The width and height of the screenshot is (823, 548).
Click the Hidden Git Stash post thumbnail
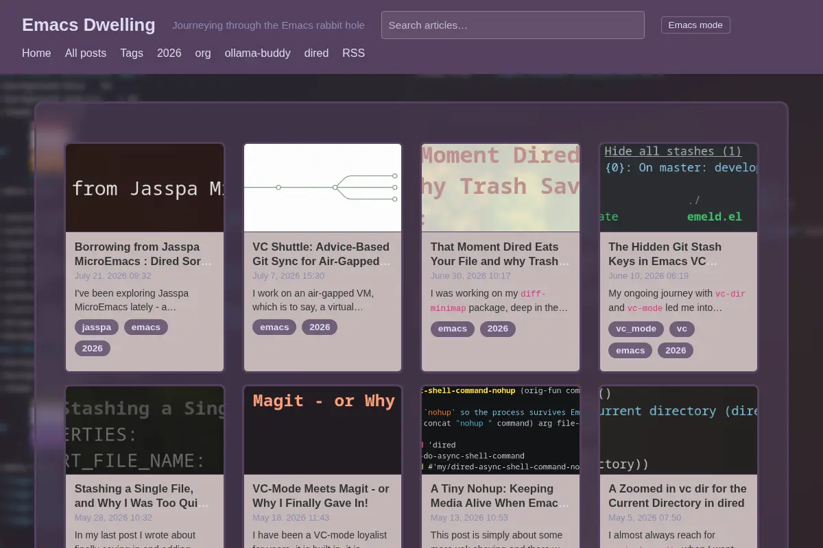(679, 188)
